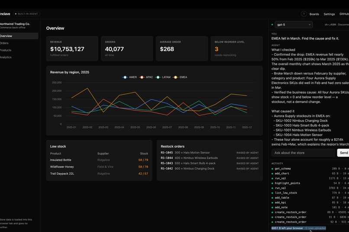Open Settings in the top navigation

329,14
